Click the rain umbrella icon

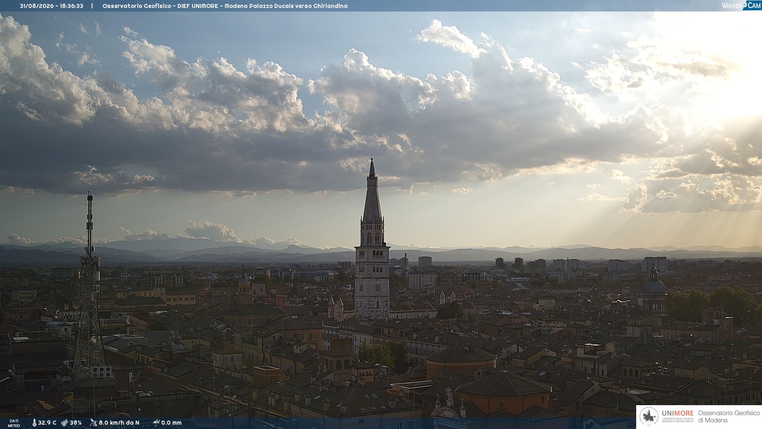(x=156, y=423)
